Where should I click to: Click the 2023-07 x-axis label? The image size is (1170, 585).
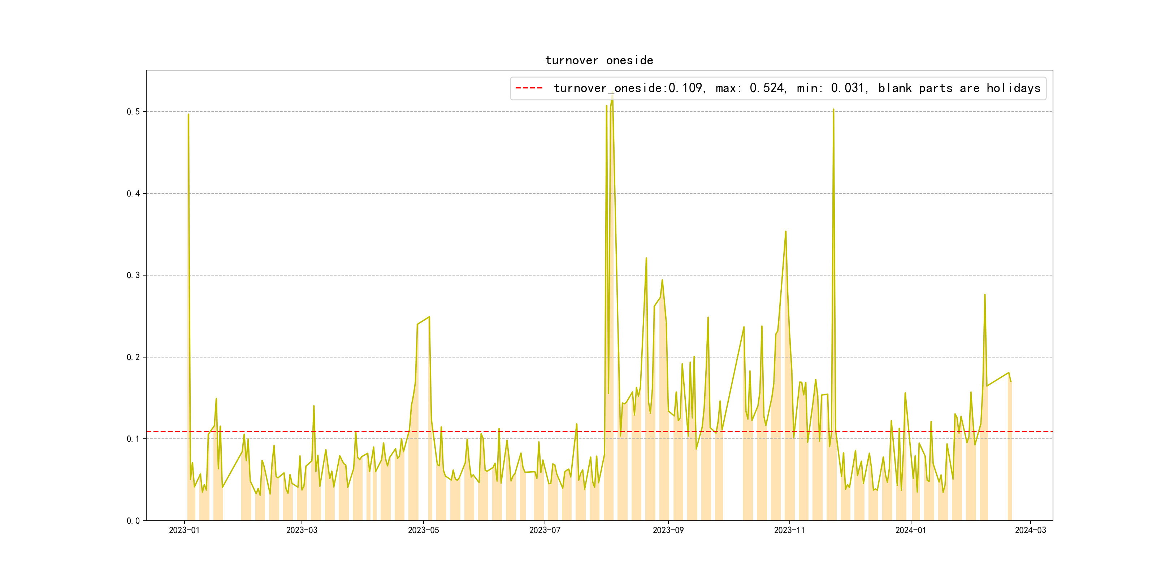[x=545, y=530]
